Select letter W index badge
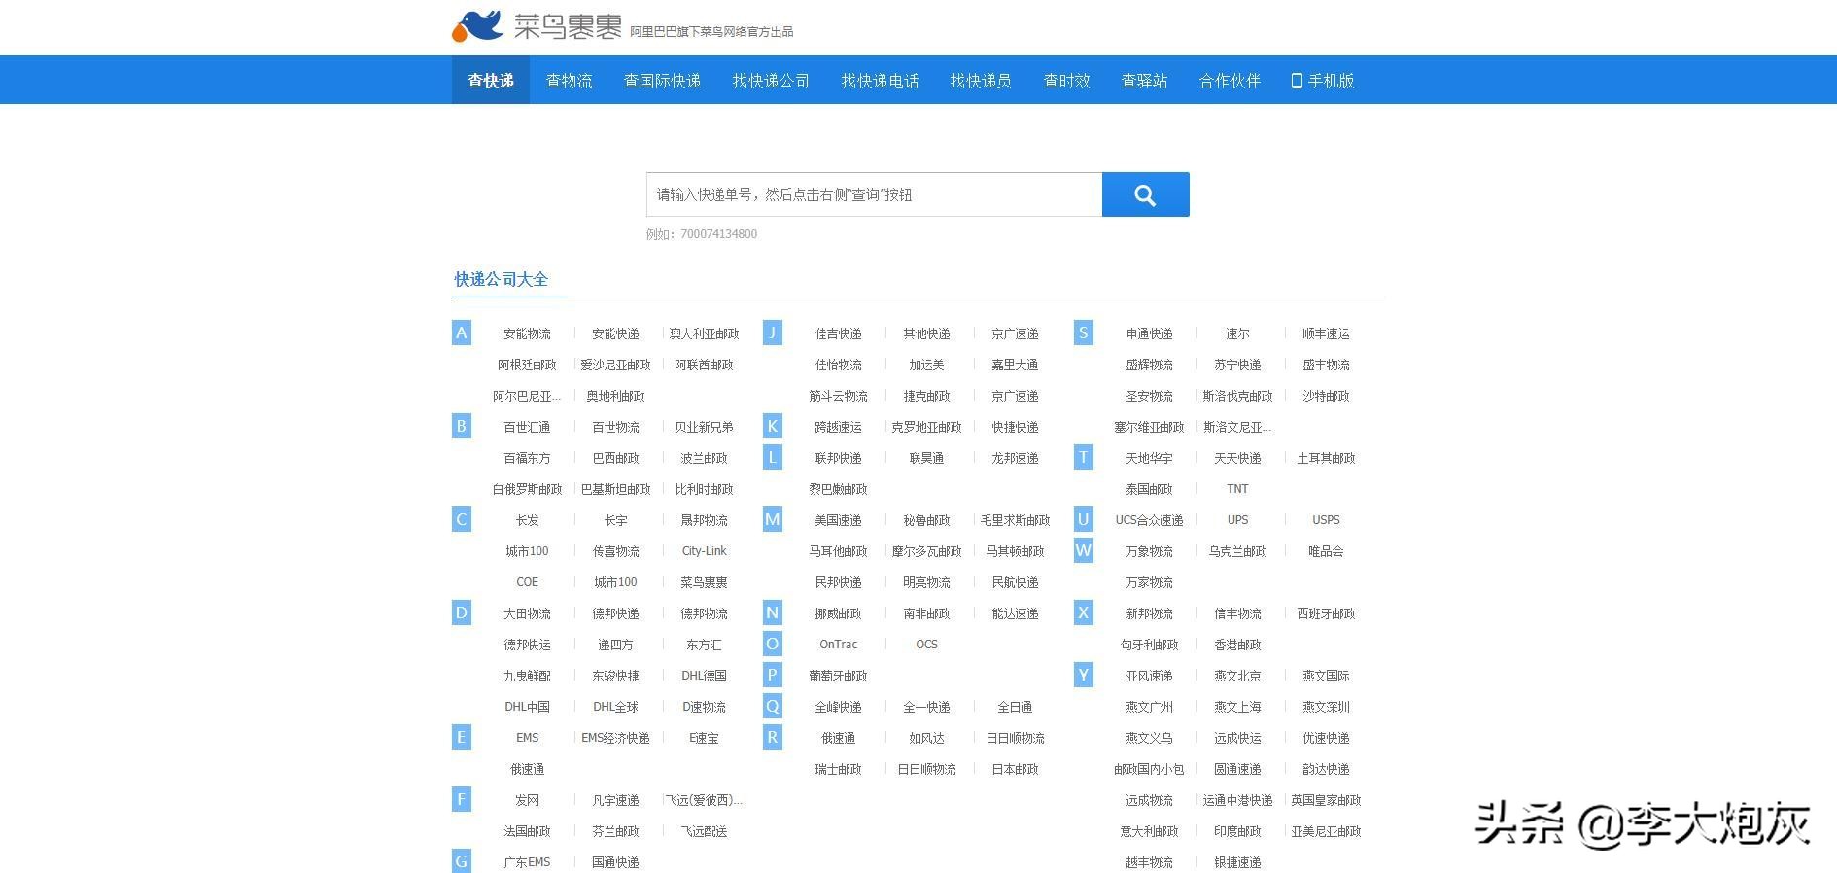Screen dimensions: 1837x873 pyautogui.click(x=1084, y=551)
